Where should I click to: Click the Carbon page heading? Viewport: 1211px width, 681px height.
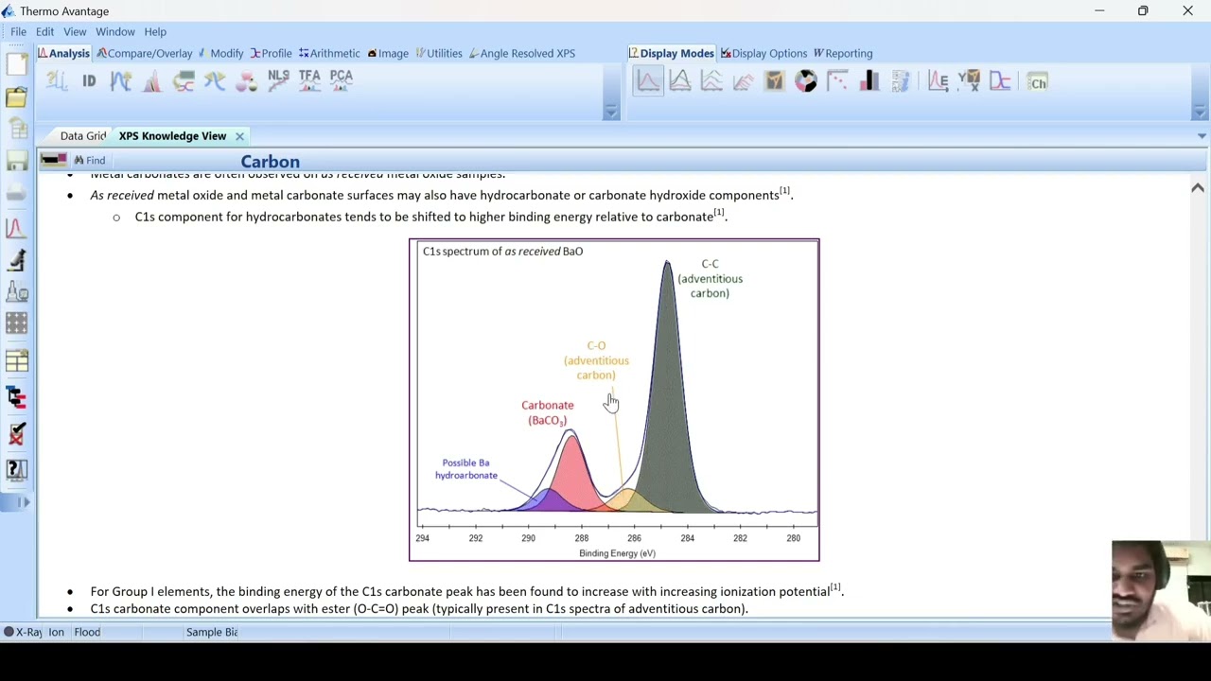[270, 162]
